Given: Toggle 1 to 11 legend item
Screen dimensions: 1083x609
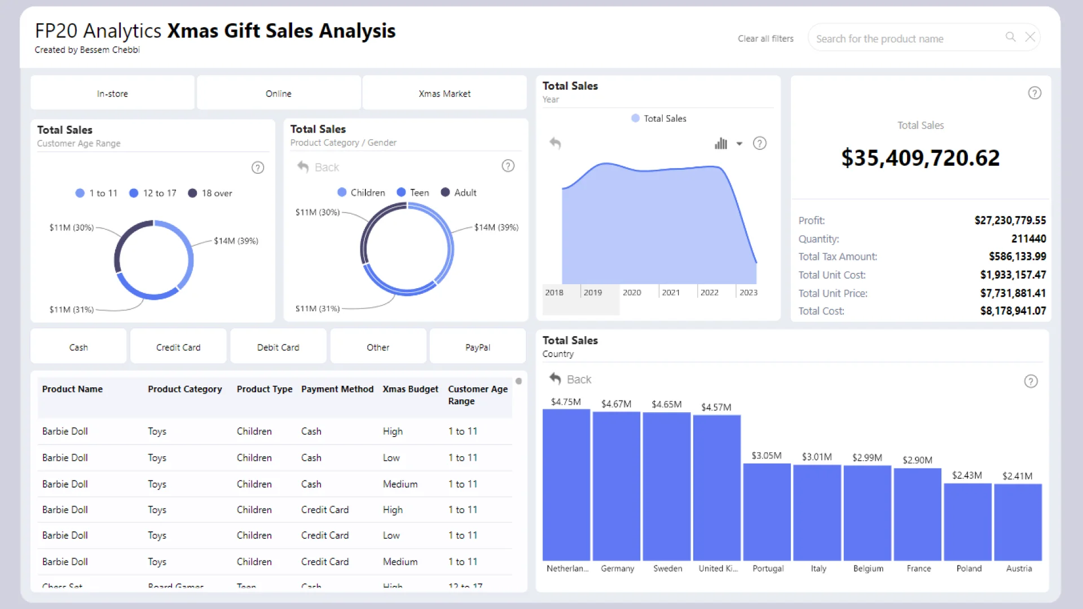Looking at the screenshot, I should [x=96, y=193].
